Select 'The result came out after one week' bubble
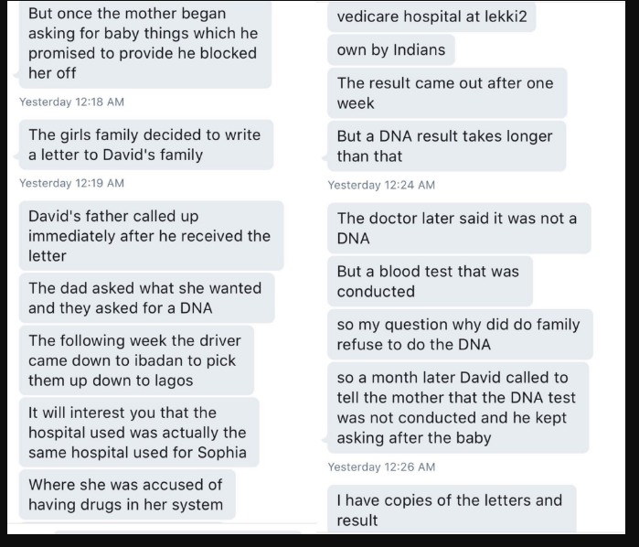Screen dimensions: 639x547 (447, 93)
